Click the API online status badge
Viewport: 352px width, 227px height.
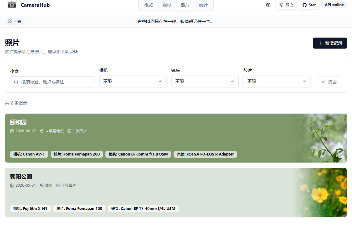334,5
